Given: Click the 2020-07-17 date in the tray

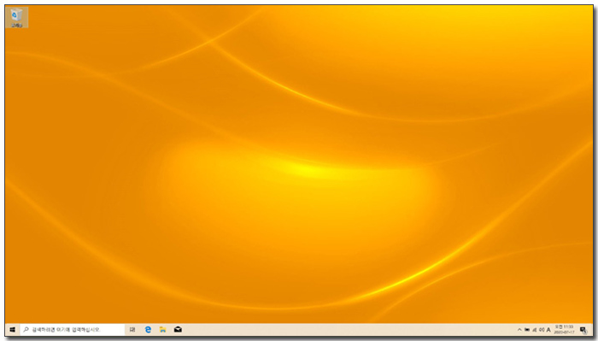Looking at the screenshot, I should pos(564,332).
